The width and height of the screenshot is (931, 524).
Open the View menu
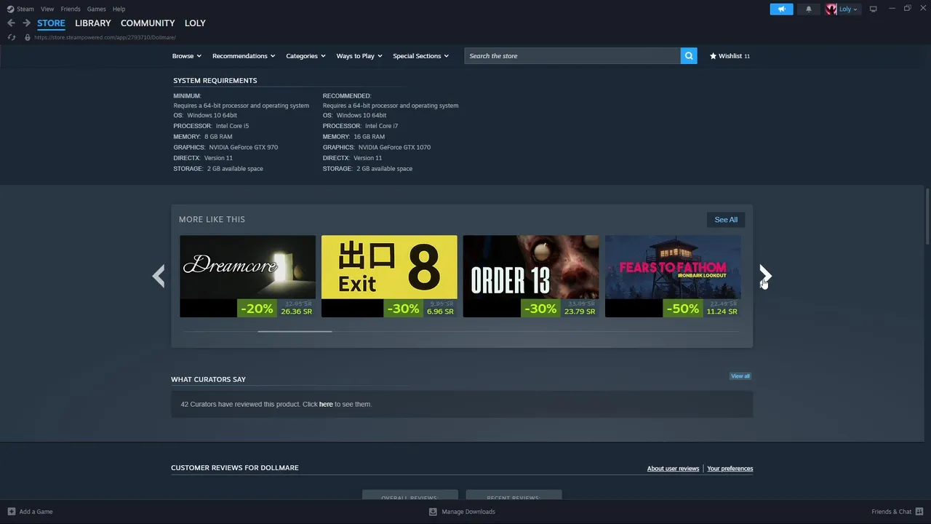click(x=47, y=9)
